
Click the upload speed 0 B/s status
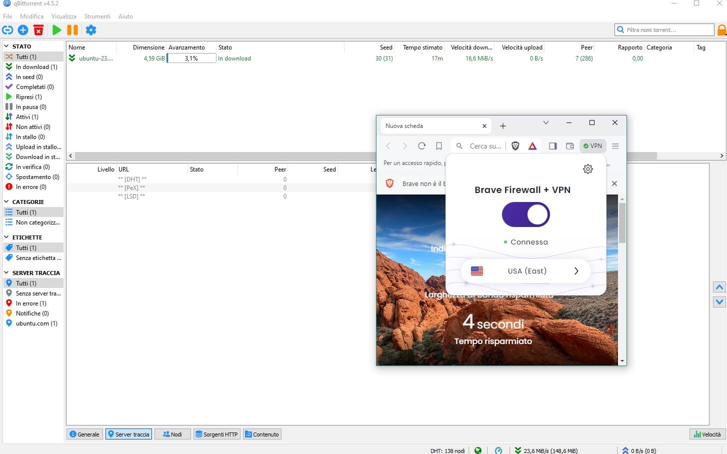point(639,450)
